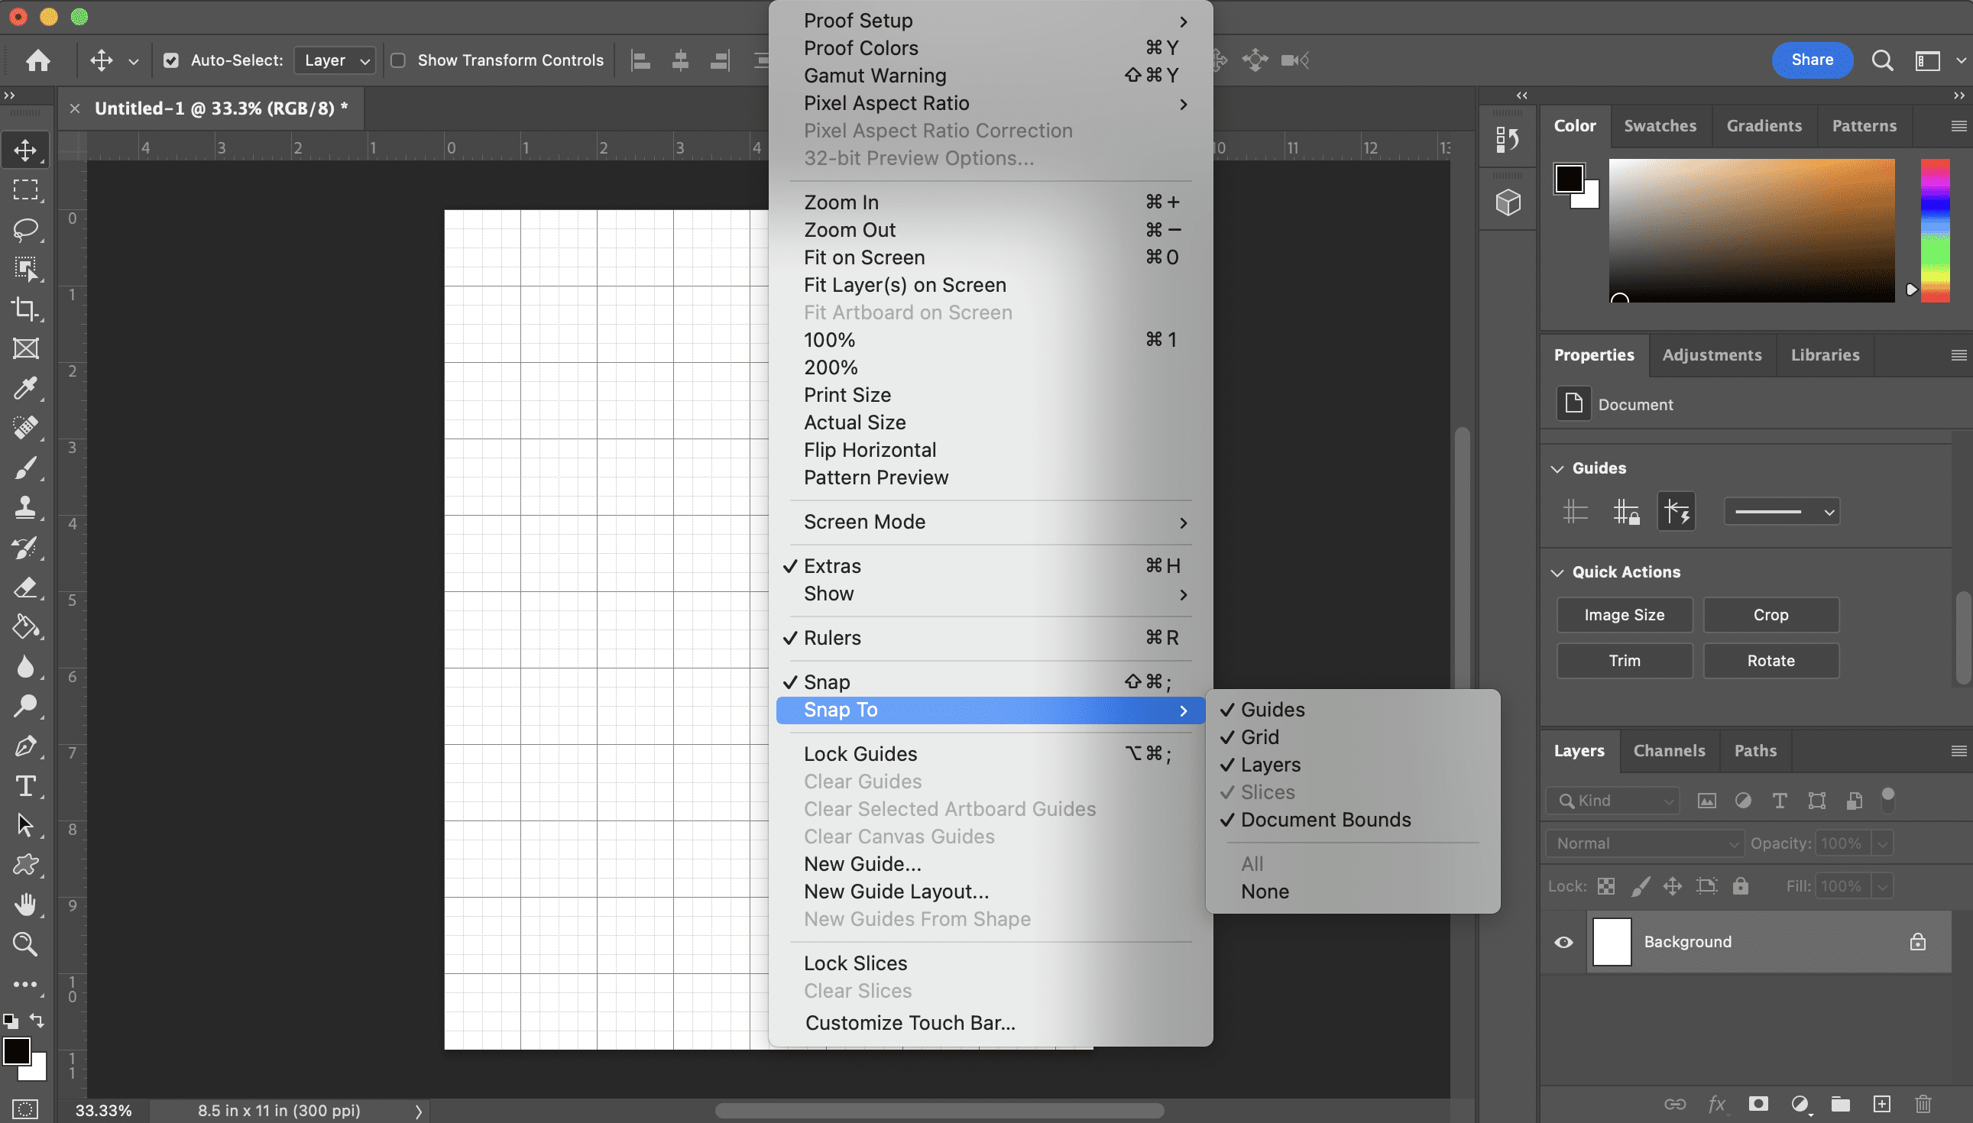
Task: Enable Show Transform Controls
Action: [399, 60]
